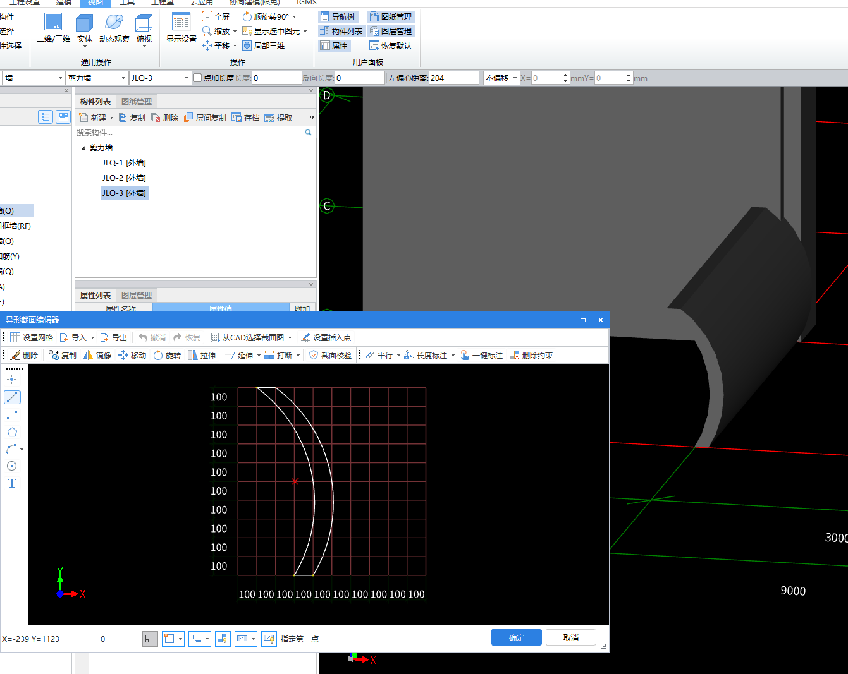The width and height of the screenshot is (848, 674).
Task: Click 局部三维 partial 3D
Action: (263, 45)
